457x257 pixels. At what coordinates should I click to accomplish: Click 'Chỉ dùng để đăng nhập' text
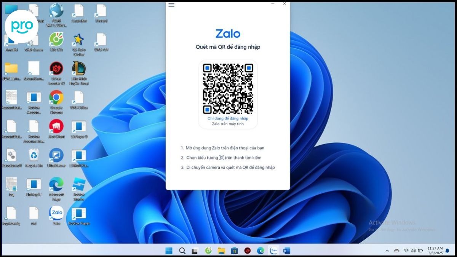pos(228,118)
